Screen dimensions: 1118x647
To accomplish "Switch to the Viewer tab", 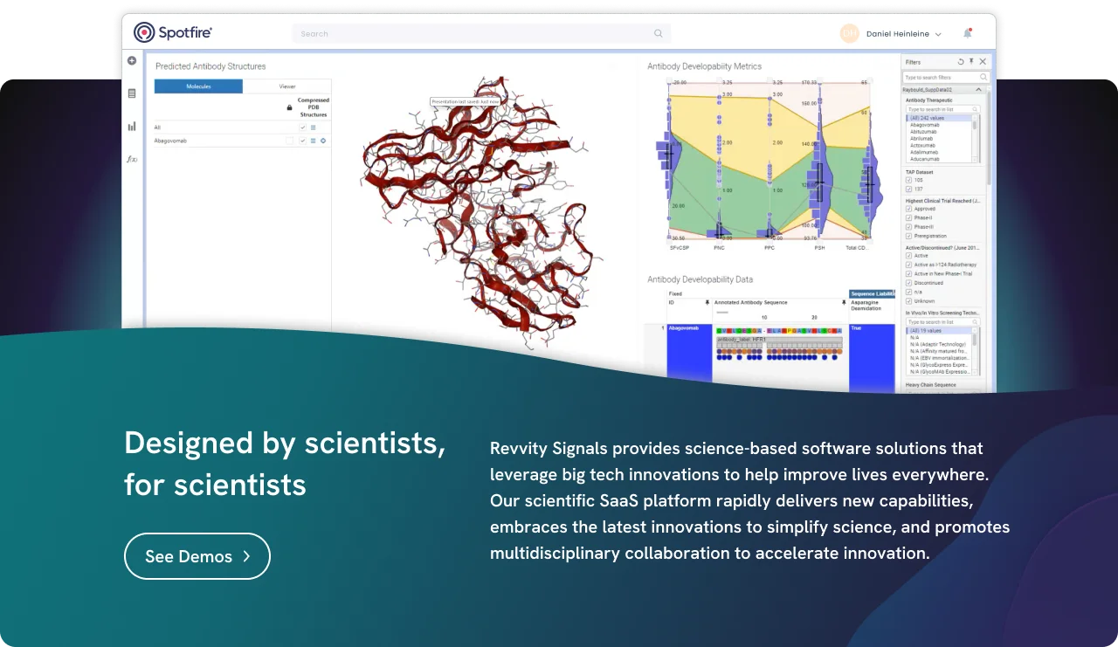I will 286,86.
